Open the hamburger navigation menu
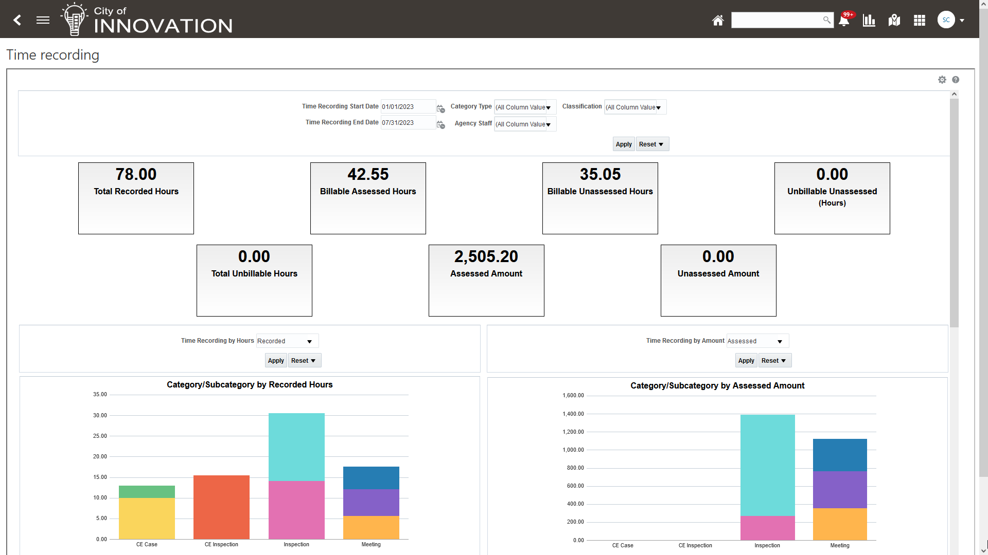This screenshot has height=555, width=988. pyautogui.click(x=43, y=20)
